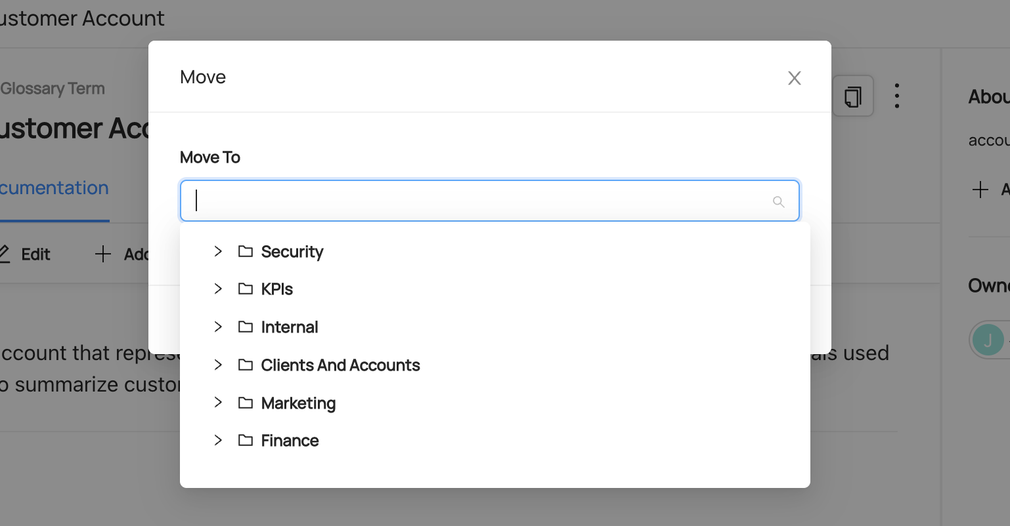Expand the Internal glossary node

click(218, 327)
